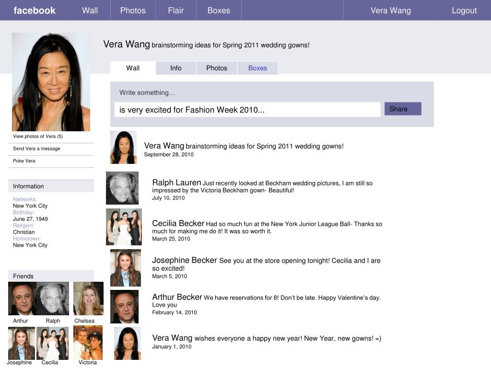Click the date March 5, 2010
Image resolution: width=491 pixels, height=368 pixels.
(x=169, y=276)
